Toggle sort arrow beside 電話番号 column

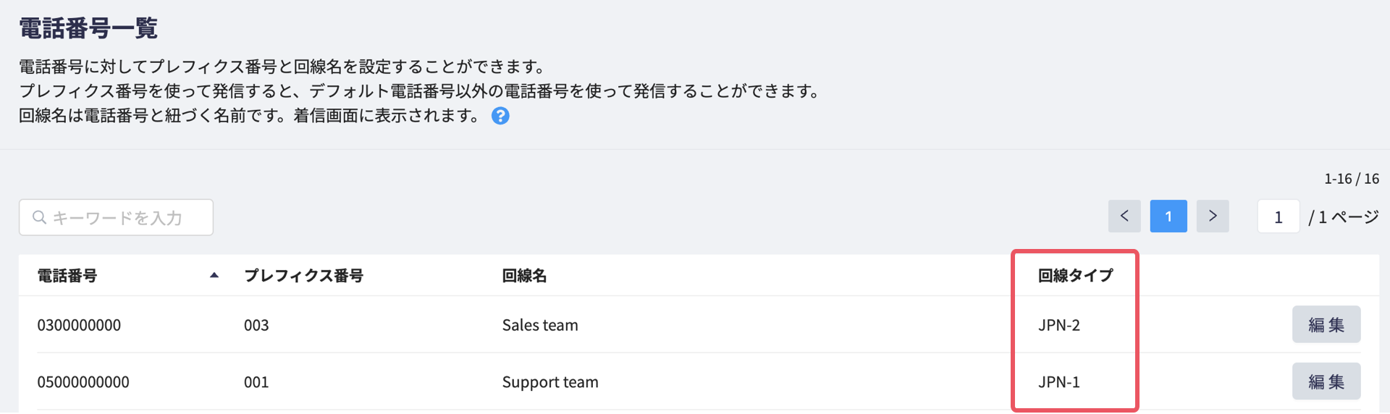click(214, 275)
